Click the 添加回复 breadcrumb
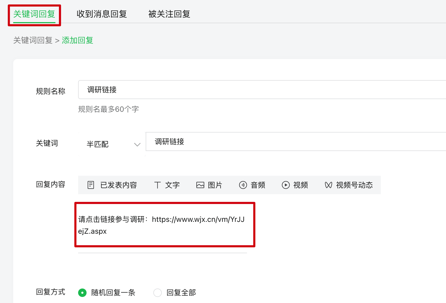This screenshot has width=446, height=303. pyautogui.click(x=77, y=40)
